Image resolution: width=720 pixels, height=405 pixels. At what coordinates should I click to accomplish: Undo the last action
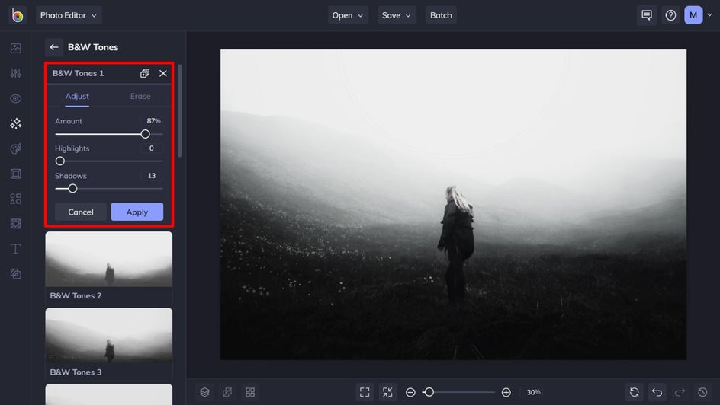657,392
